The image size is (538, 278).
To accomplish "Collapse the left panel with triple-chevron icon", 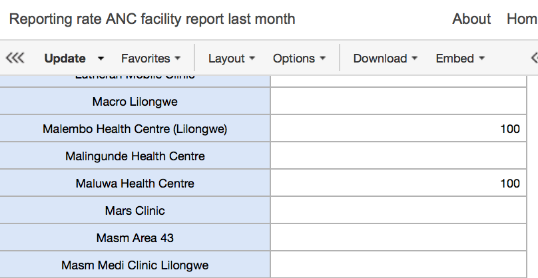I will (15, 59).
